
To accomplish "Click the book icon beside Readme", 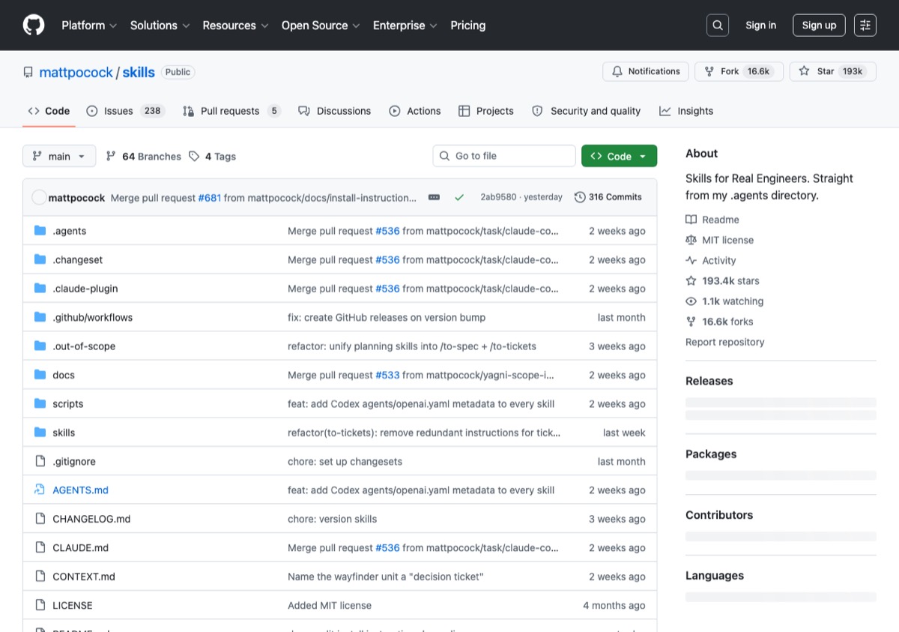I will (x=691, y=220).
